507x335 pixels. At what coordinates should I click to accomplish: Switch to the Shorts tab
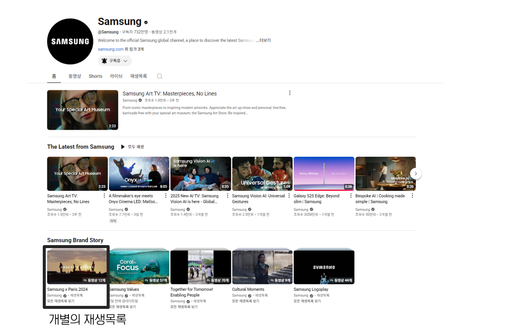96,76
